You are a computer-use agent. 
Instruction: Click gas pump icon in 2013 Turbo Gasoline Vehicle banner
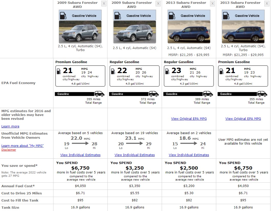tap(226, 16)
